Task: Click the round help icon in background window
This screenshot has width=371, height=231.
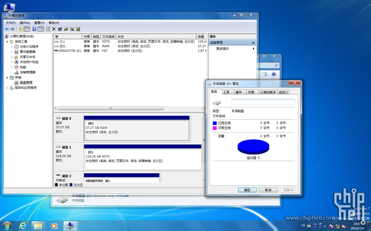Action: 274,74
